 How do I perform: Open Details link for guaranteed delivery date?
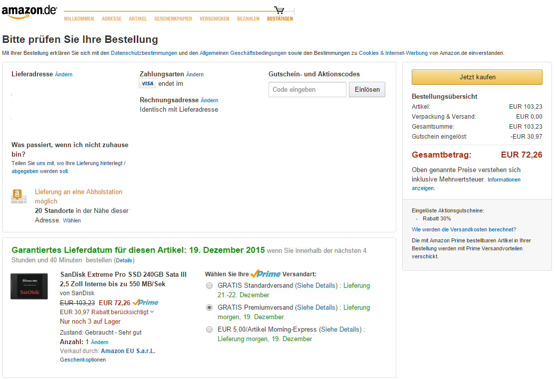(124, 260)
